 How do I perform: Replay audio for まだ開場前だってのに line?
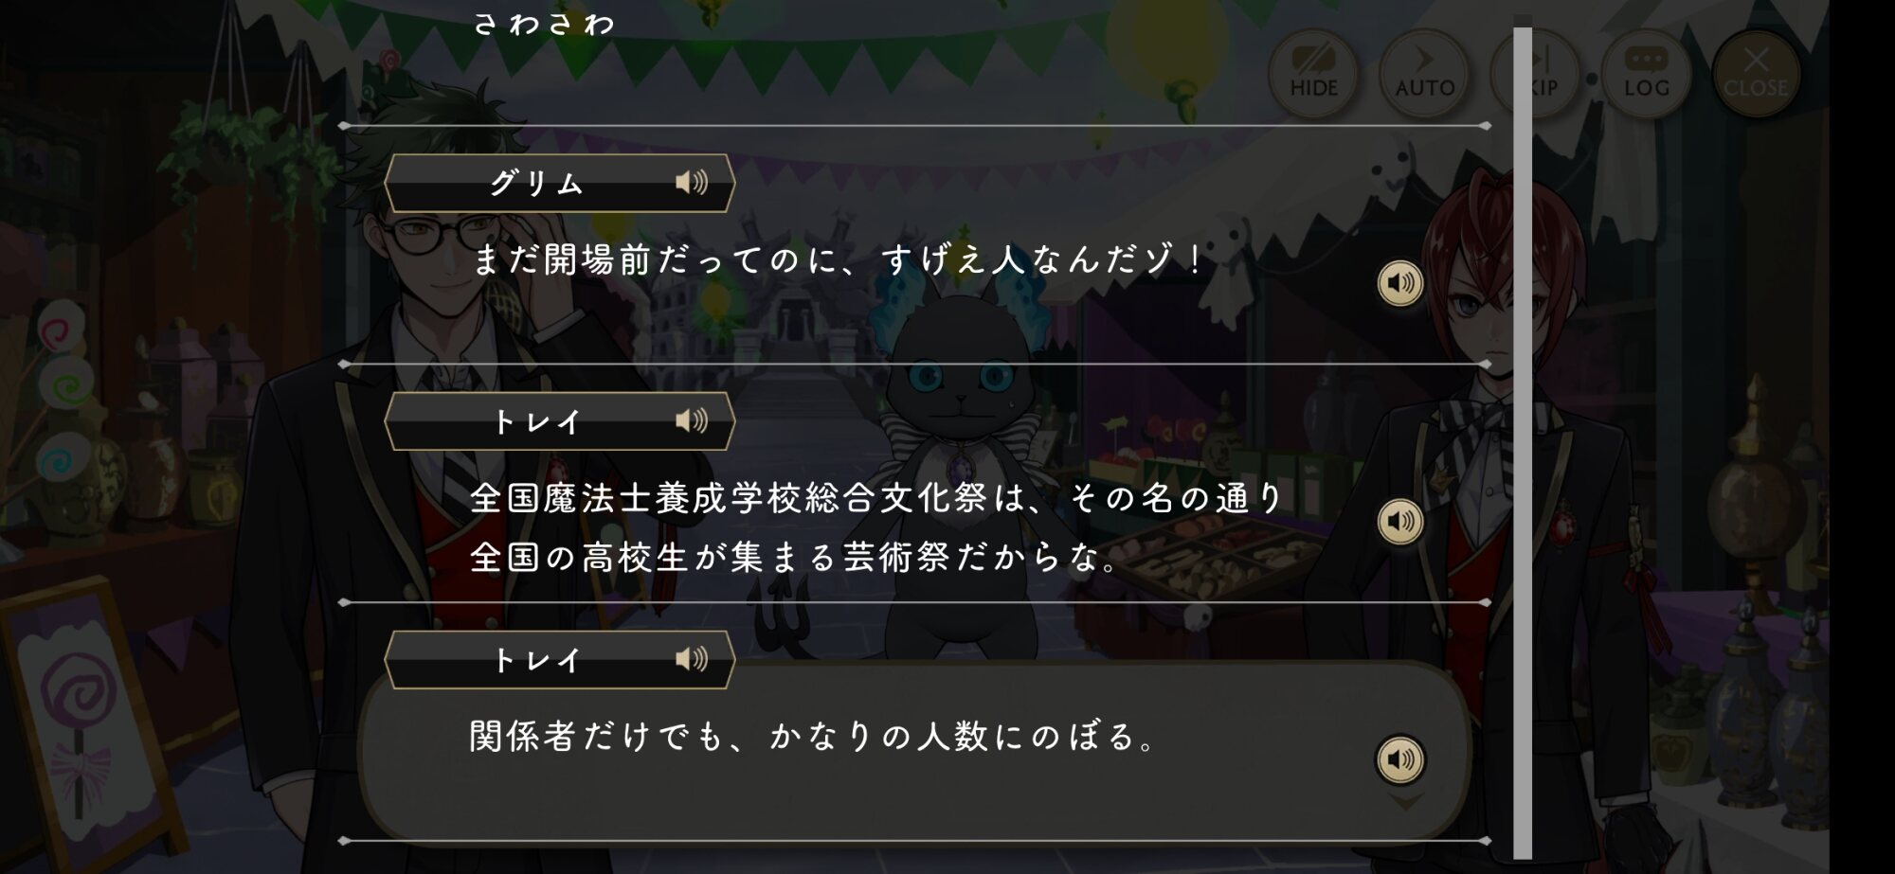pyautogui.click(x=1400, y=283)
